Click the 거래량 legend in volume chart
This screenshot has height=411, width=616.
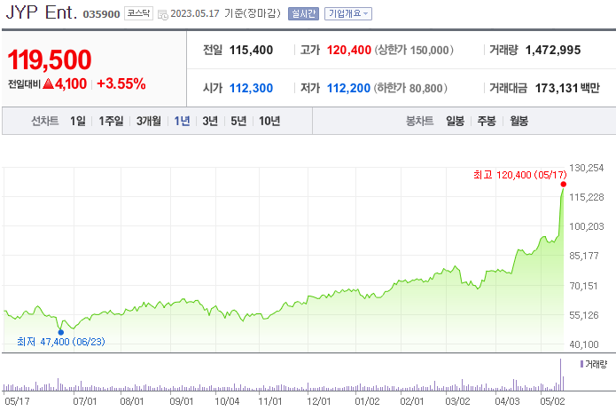pyautogui.click(x=594, y=364)
